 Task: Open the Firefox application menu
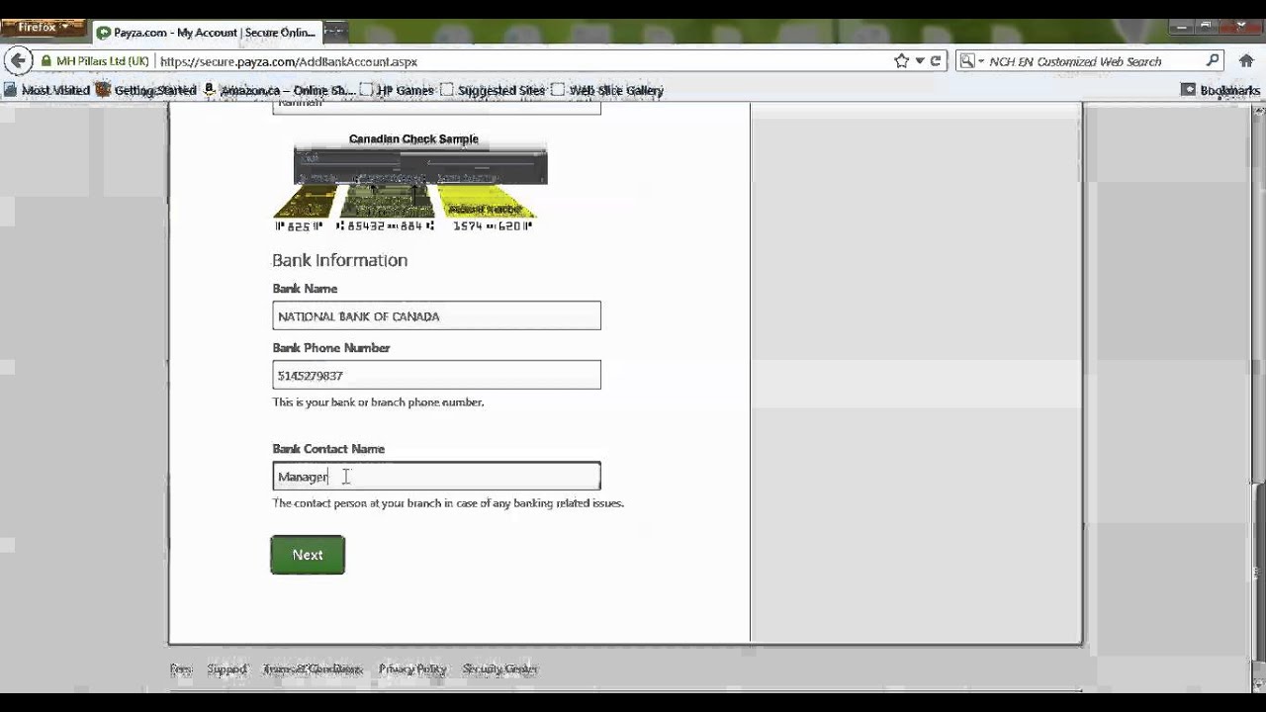pos(43,28)
